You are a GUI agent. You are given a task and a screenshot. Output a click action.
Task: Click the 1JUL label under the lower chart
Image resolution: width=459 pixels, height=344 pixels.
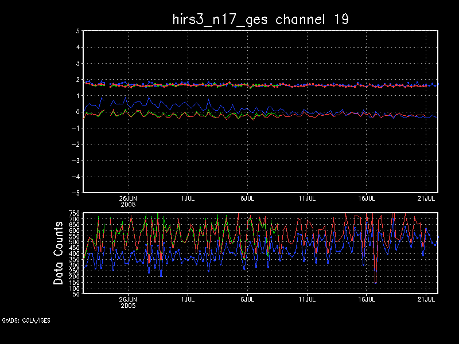187,299
